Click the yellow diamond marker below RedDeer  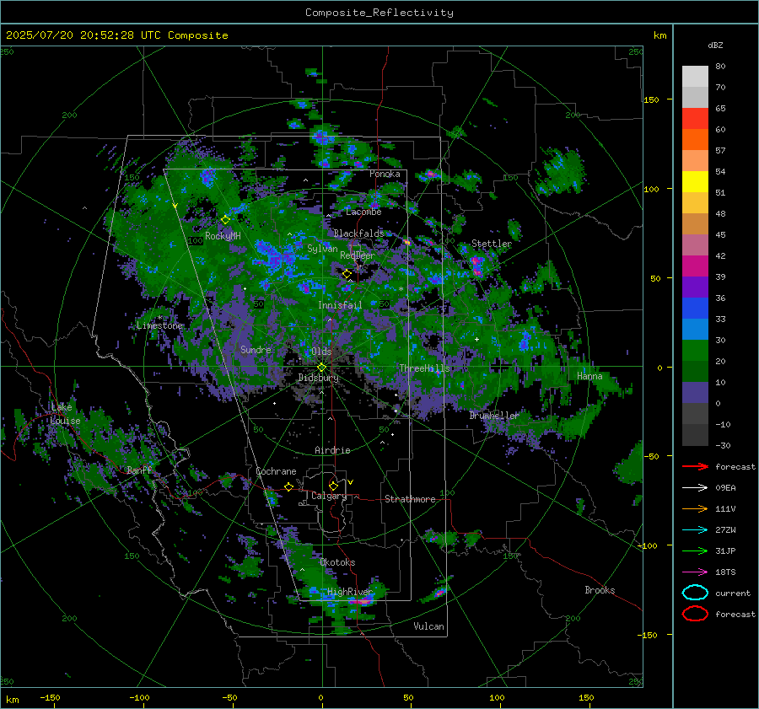347,274
